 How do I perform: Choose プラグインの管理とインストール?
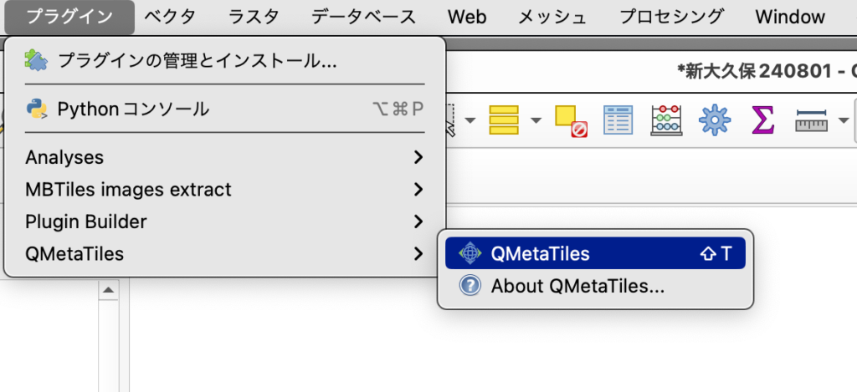click(198, 61)
